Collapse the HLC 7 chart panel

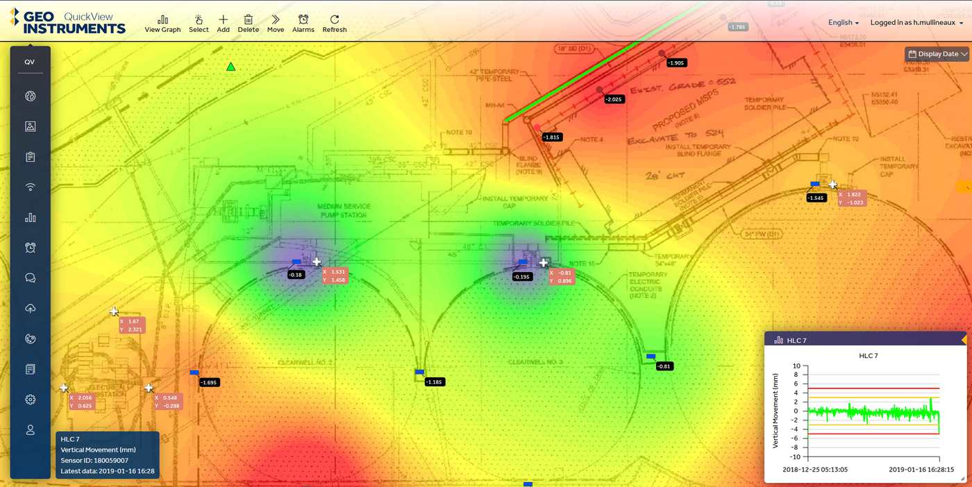pos(966,339)
